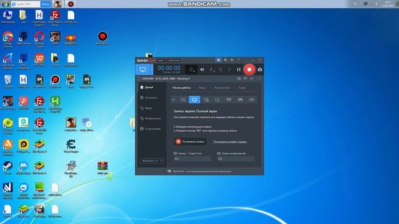The width and height of the screenshot is (399, 224).
Task: Select the HDMI device recording mode icon
Action: pos(229,100)
